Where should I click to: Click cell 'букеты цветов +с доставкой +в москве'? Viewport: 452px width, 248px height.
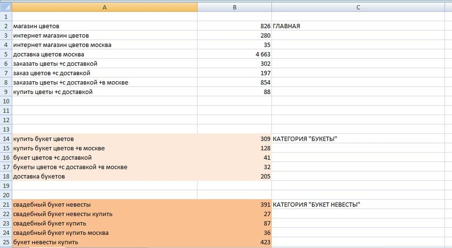tap(104, 167)
